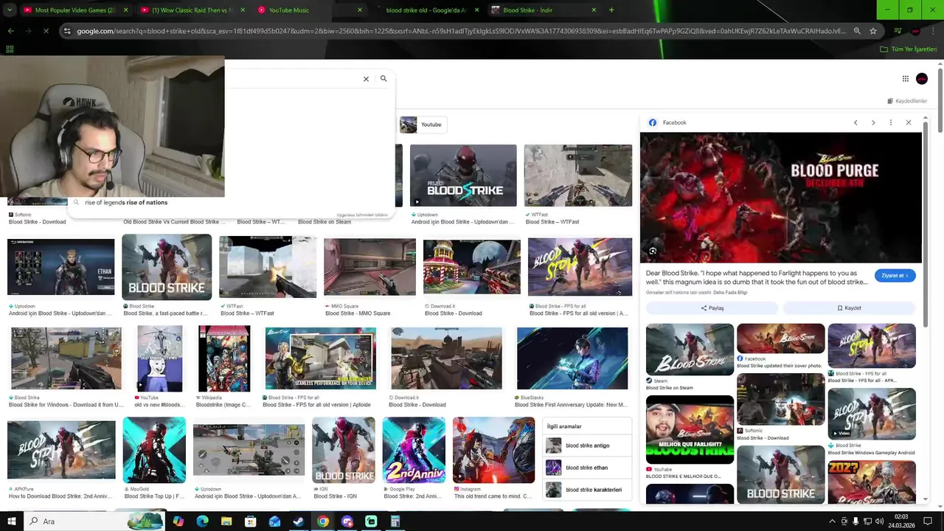944x531 pixels.
Task: Open site information icon in address bar
Action: (67, 31)
